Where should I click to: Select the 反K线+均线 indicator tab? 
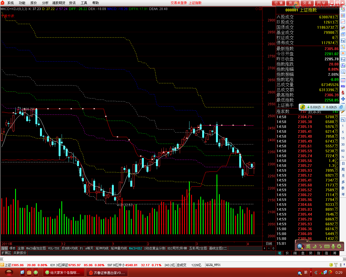(x=69, y=248)
